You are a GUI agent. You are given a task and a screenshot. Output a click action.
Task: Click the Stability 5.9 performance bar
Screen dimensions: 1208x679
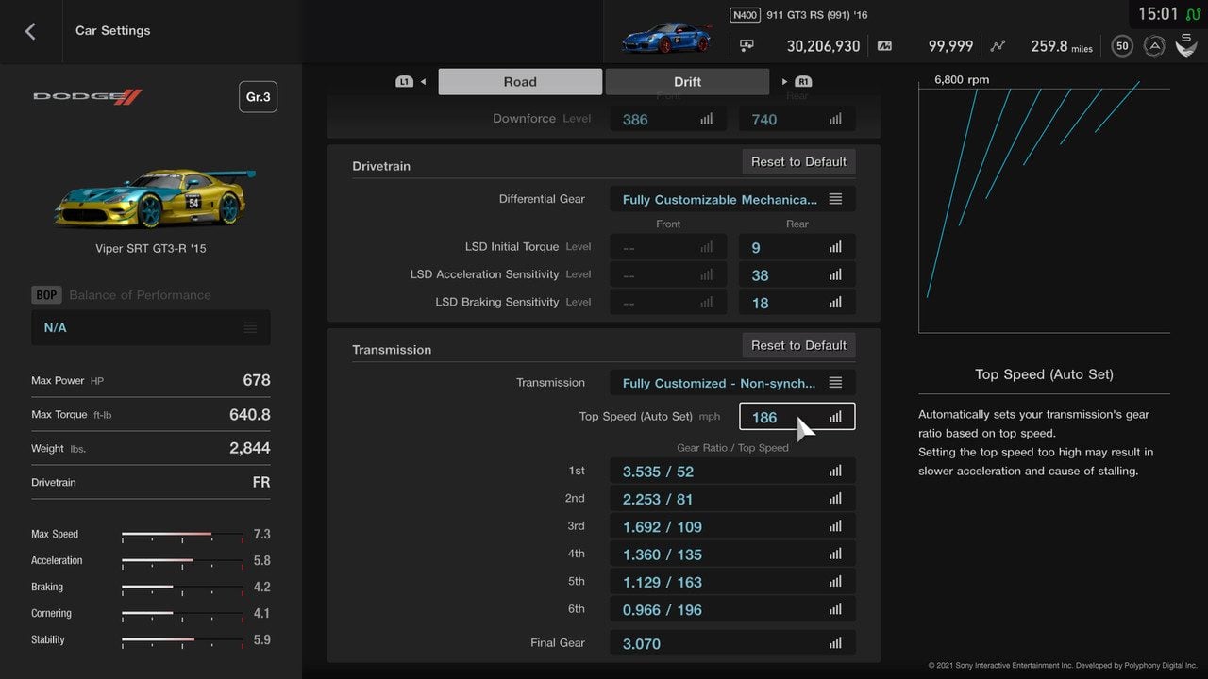click(x=182, y=640)
